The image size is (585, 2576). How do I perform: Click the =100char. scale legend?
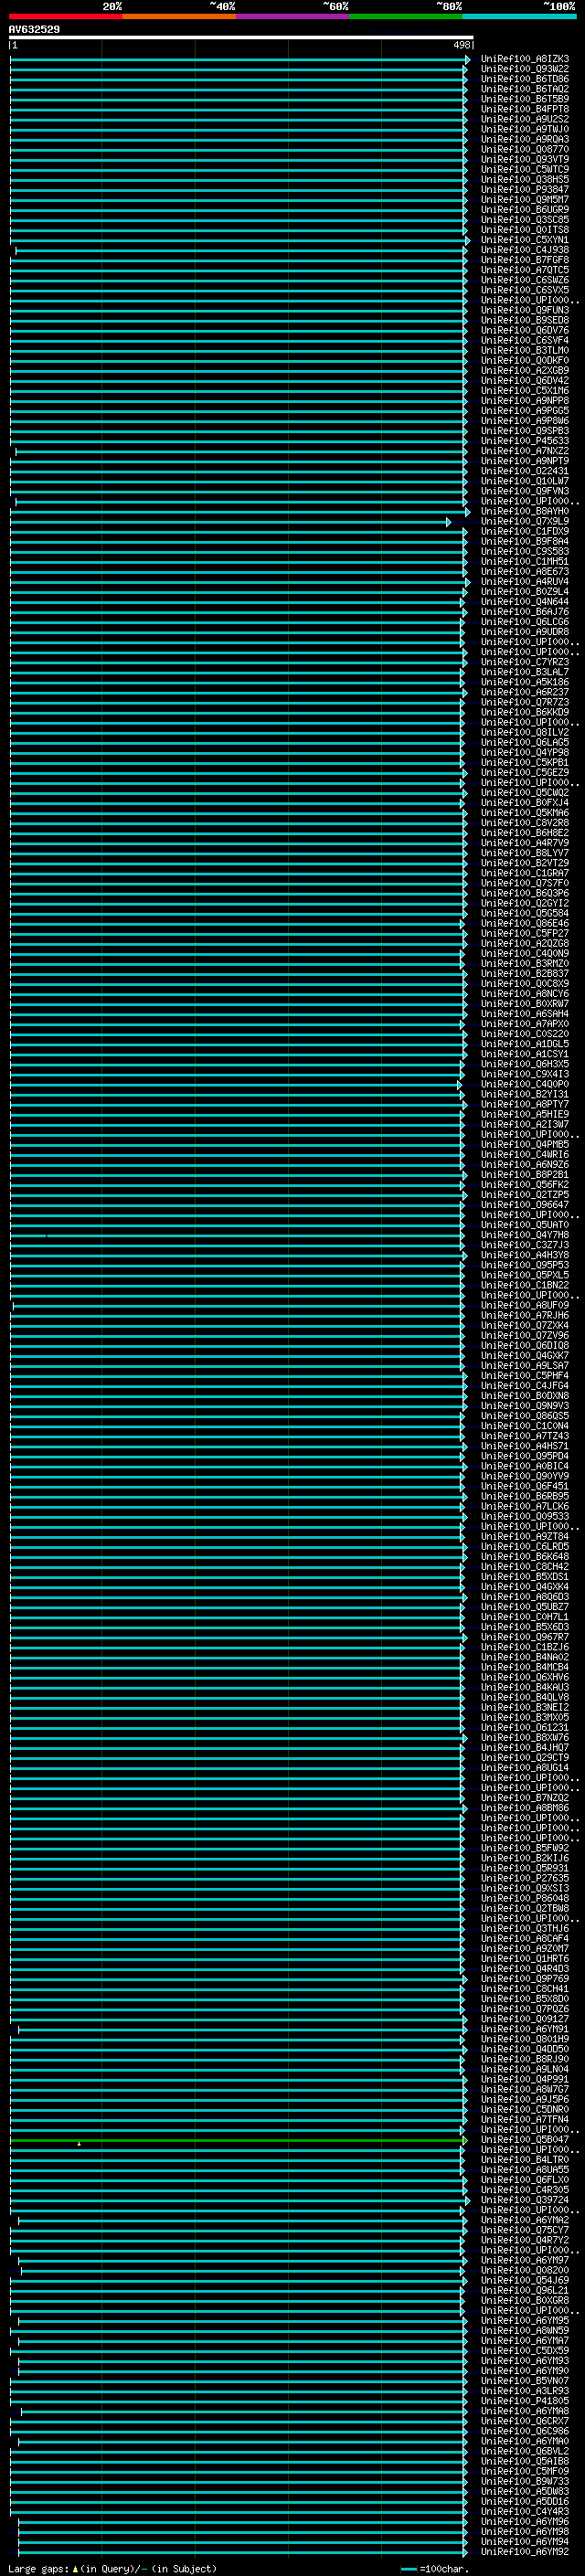point(435,2568)
